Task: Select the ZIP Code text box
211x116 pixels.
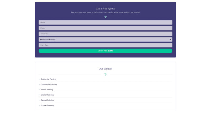Action: [105, 34]
